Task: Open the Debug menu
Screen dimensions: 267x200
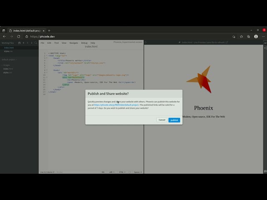Action: (x=84, y=43)
